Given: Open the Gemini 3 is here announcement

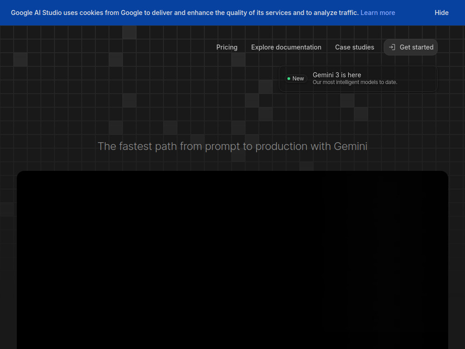Looking at the screenshot, I should [x=337, y=75].
